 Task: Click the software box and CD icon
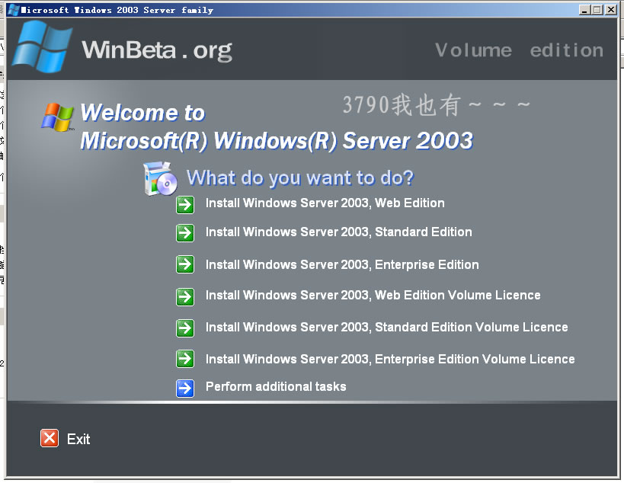[x=160, y=178]
